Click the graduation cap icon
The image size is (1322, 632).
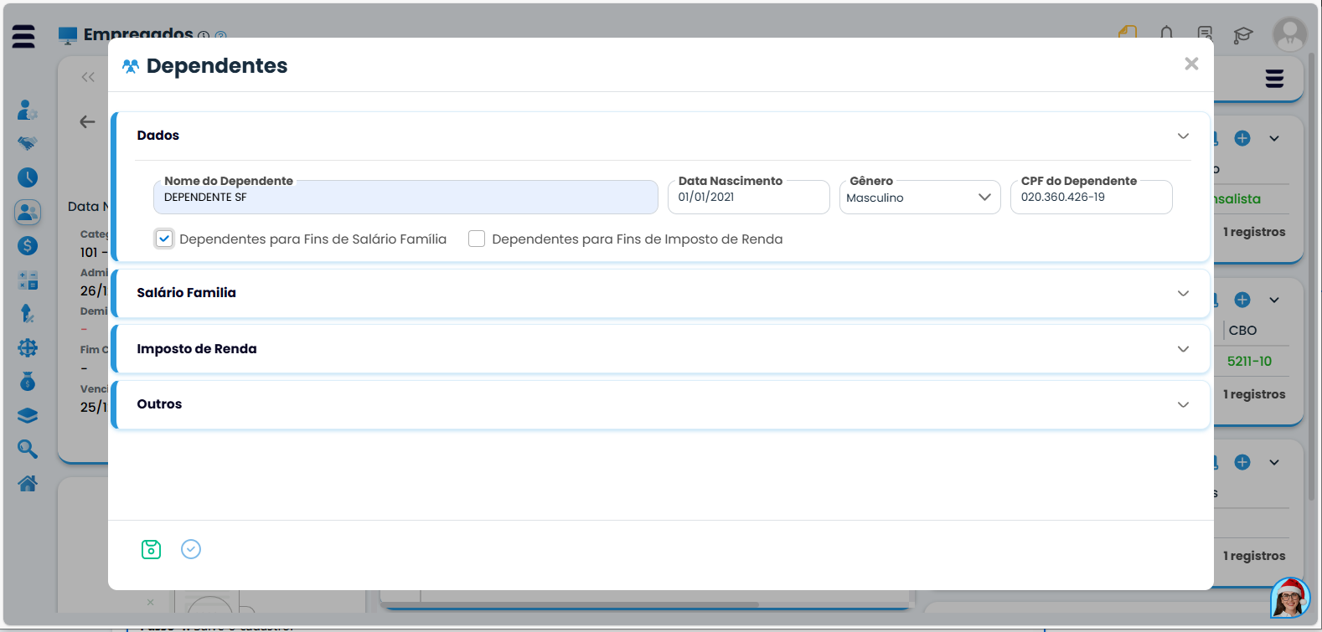click(x=1243, y=35)
